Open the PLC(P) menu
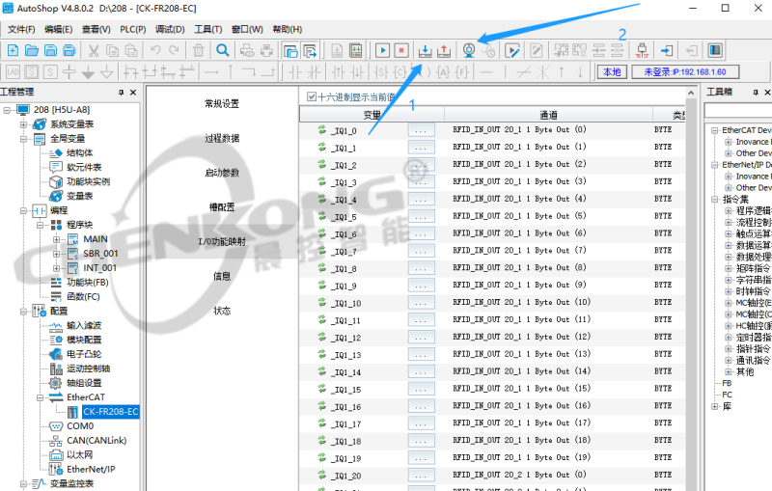This screenshot has width=772, height=491. (x=132, y=29)
